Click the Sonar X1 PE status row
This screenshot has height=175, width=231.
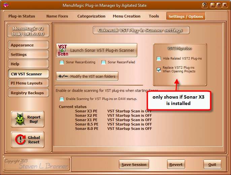point(113,120)
